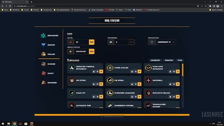The image size is (224, 126).
Task: Click the Tuned Cooler snowflake icon
Action: 110,68
